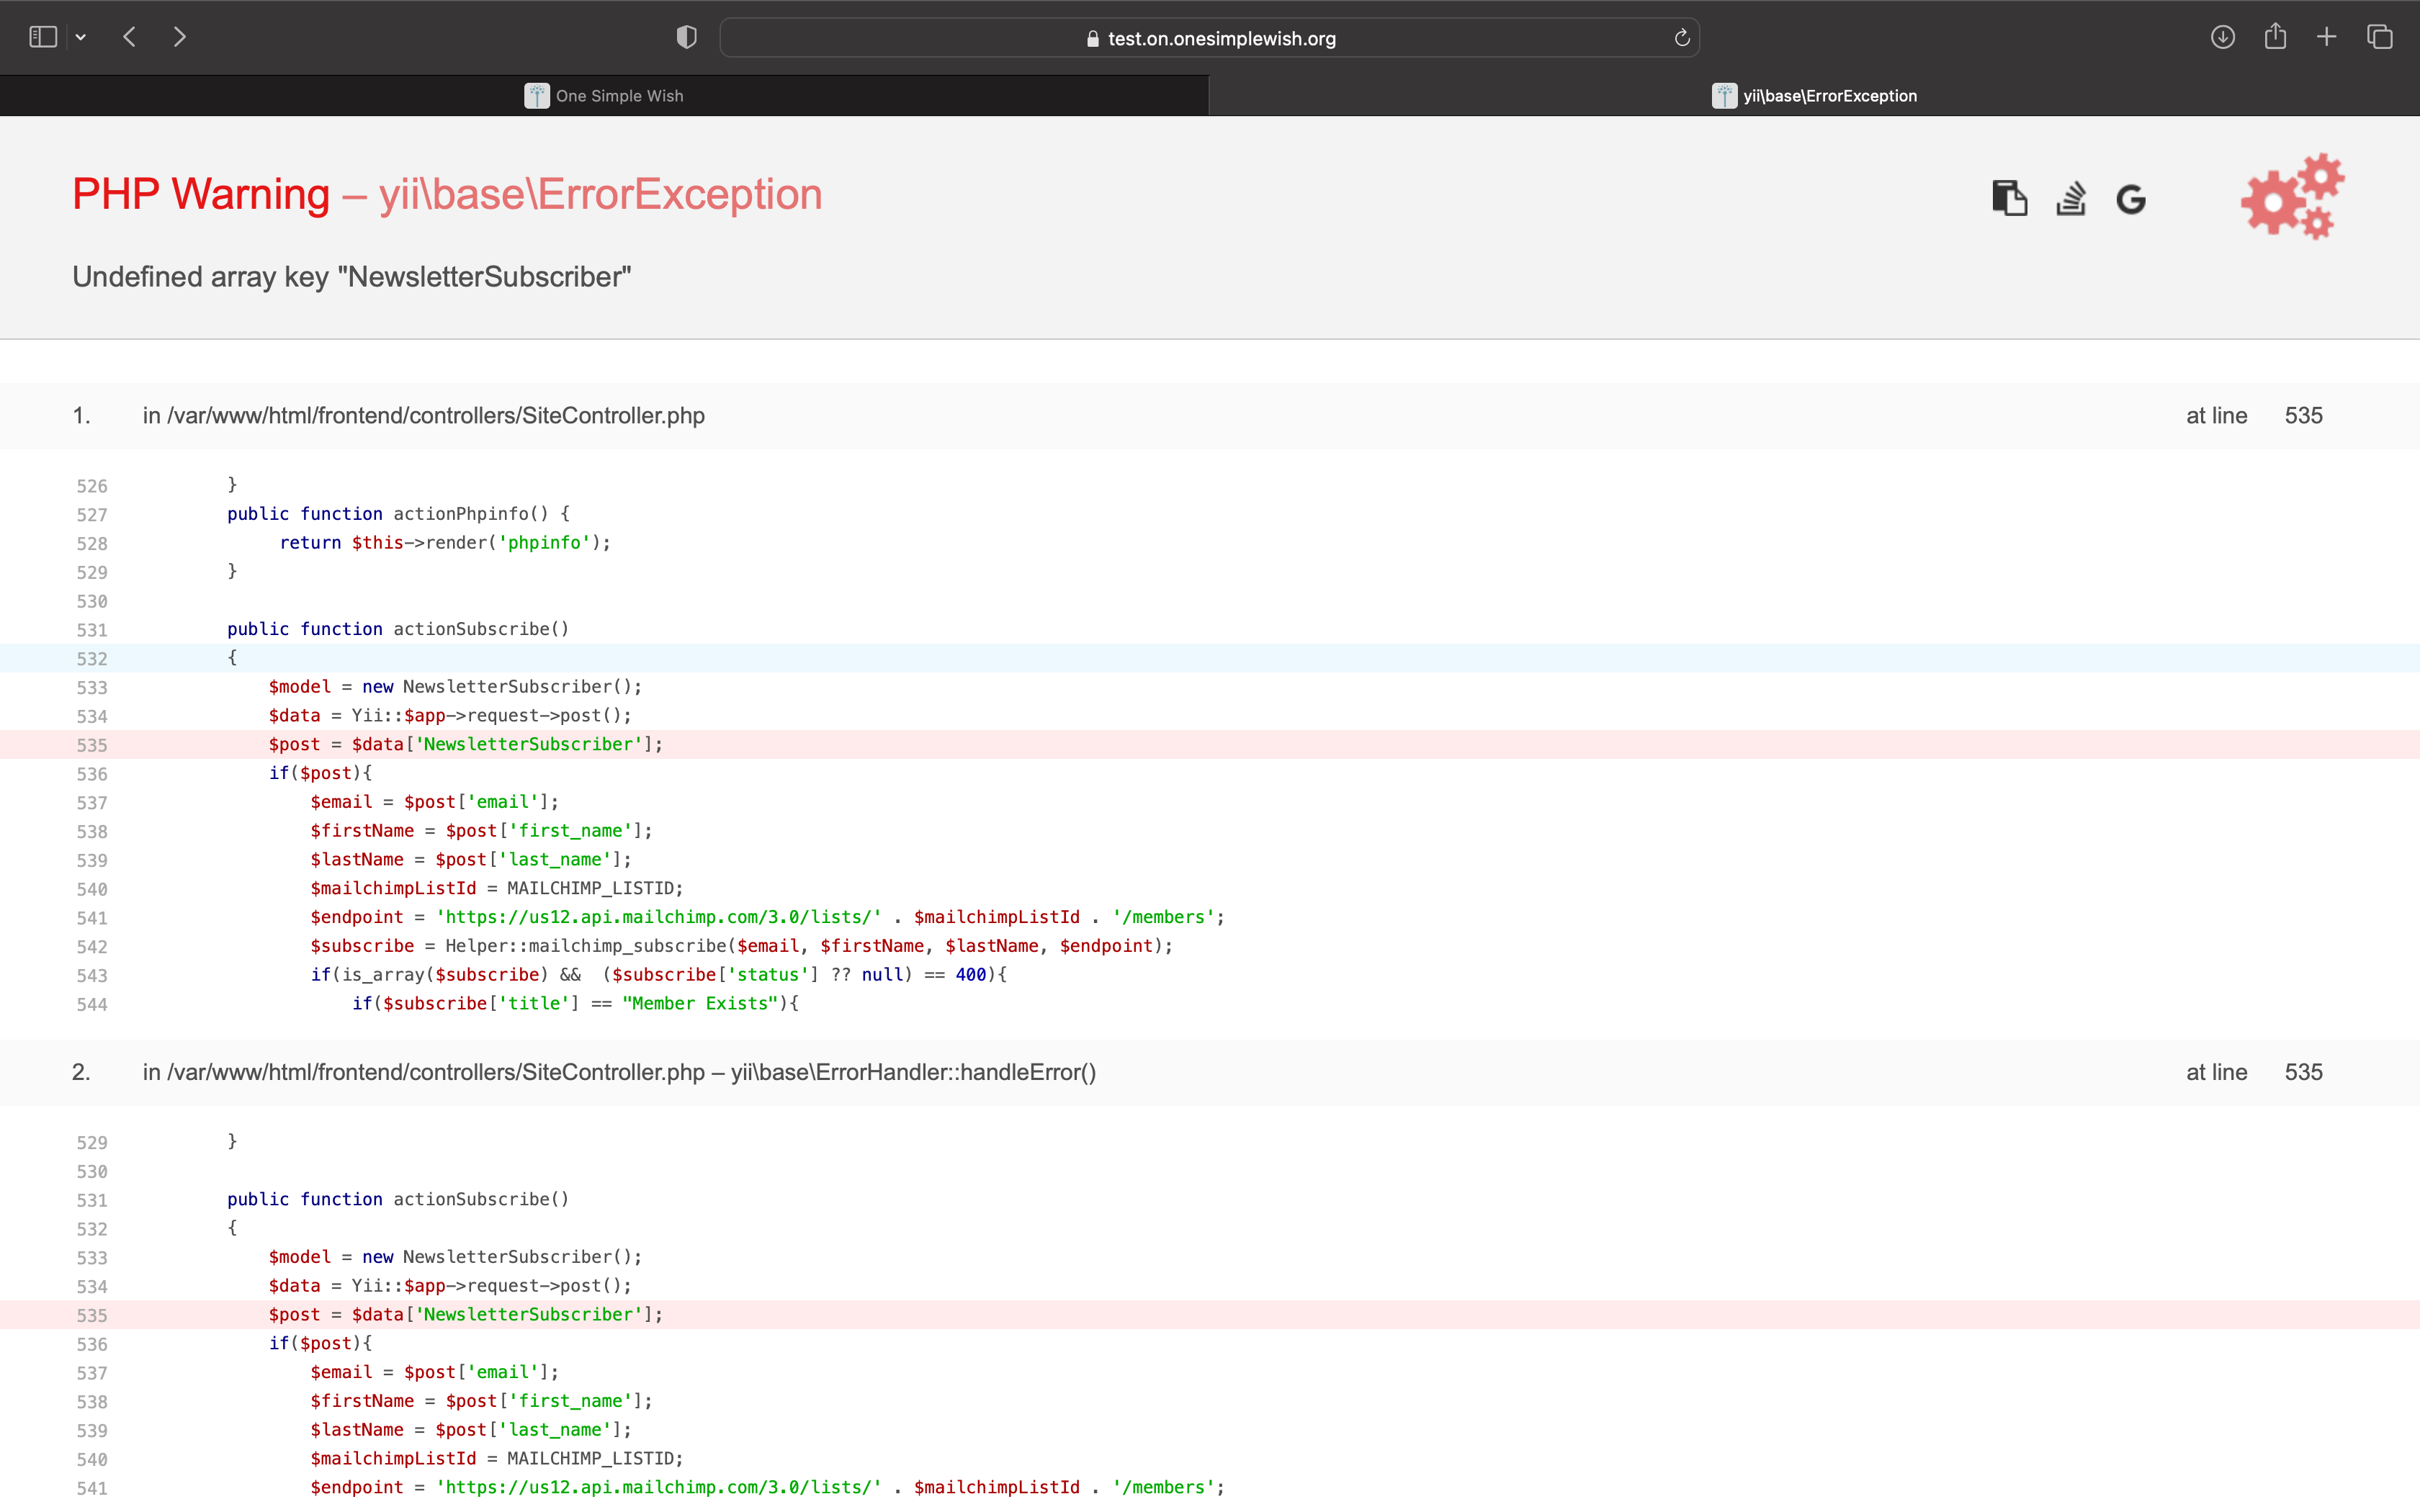
Task: Click line 541 mailchimp endpoint URL in the first frame
Action: [767, 917]
